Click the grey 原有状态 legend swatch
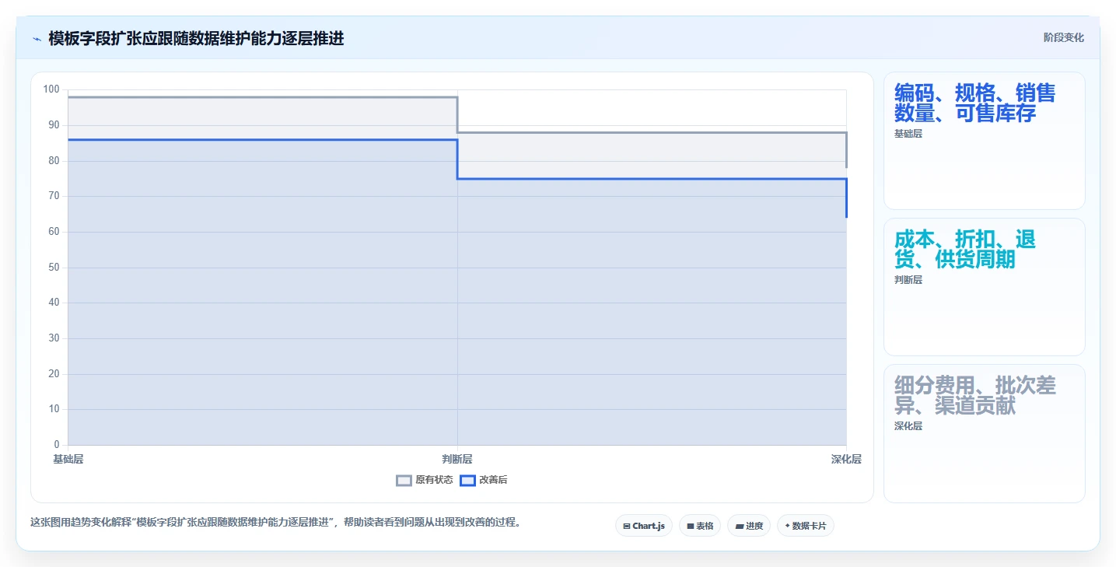The width and height of the screenshot is (1116, 567). click(404, 481)
